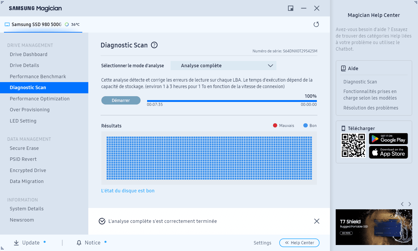The width and height of the screenshot is (418, 251).
Task: Click the red Mauvais legend dot
Action: click(275, 125)
